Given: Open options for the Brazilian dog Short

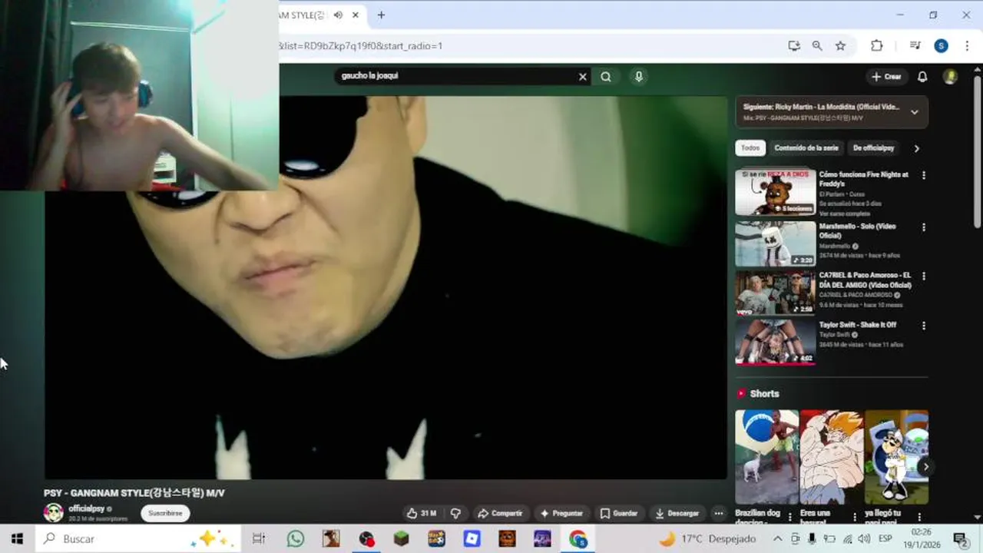Looking at the screenshot, I should click(789, 517).
